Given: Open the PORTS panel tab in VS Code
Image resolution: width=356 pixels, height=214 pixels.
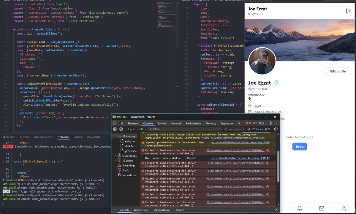Looking at the screenshot, I should [x=78, y=137].
